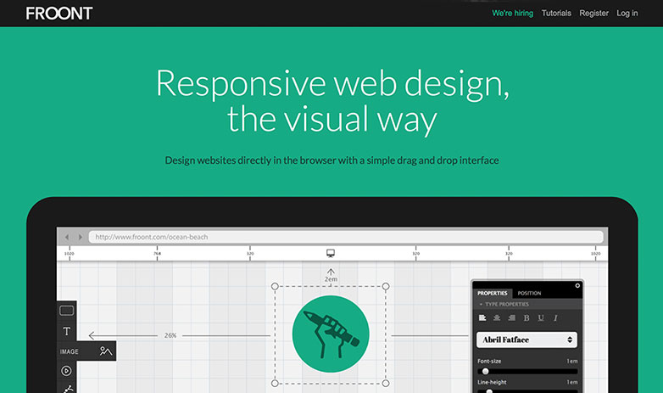Click the Font-size slider handle
The width and height of the screenshot is (663, 393).
coord(486,371)
